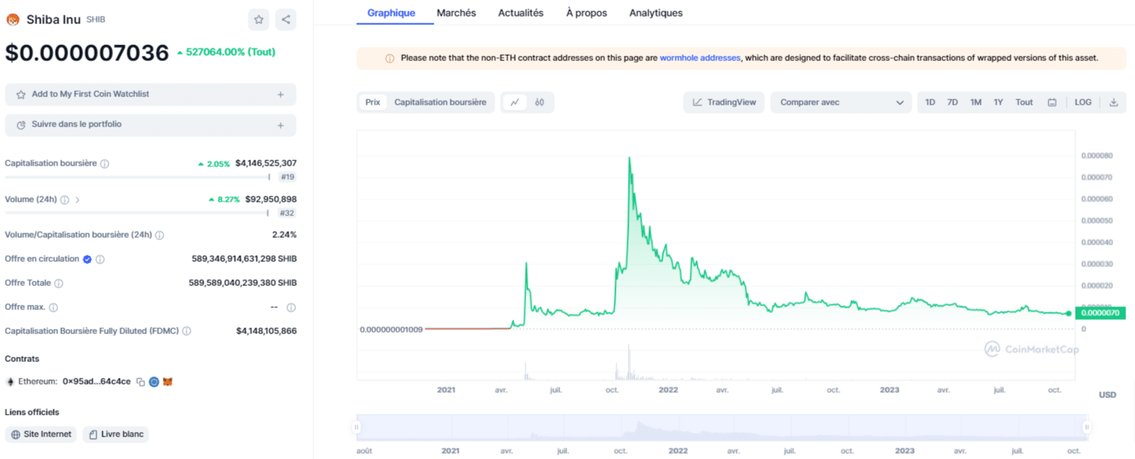Screen dimensions: 1135x459
Task: Click the star favorite icon beside Shiba Inu
Action: (258, 20)
